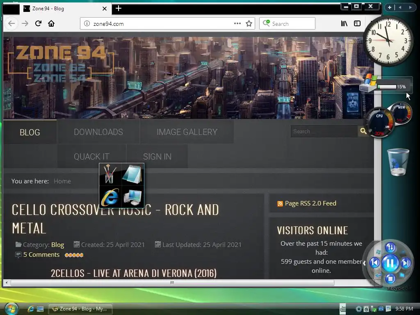
Task: Click the horizontal scrollbar thumb
Action: [172, 283]
